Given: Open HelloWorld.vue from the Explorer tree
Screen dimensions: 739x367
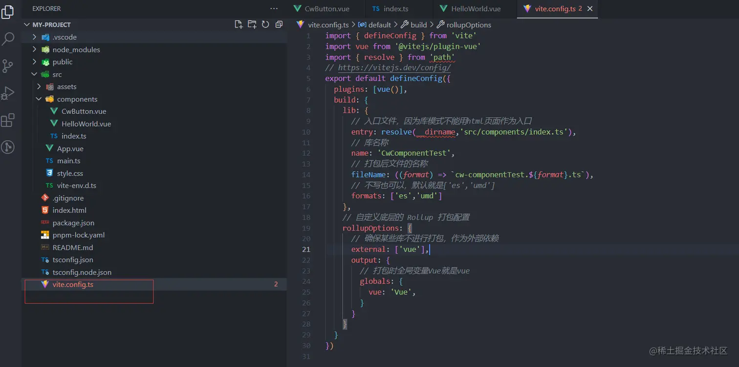Looking at the screenshot, I should coord(86,124).
